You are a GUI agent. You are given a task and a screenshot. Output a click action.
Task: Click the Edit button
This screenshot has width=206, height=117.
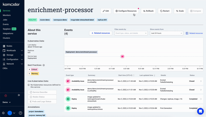[106, 11]
